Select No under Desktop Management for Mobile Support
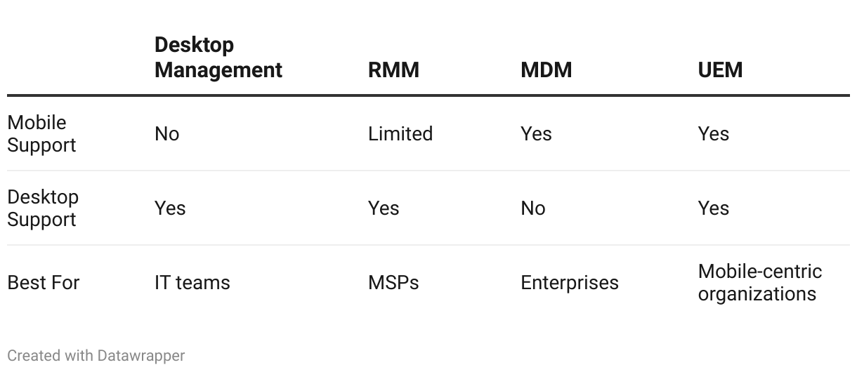Image resolution: width=857 pixels, height=372 pixels. click(x=167, y=133)
